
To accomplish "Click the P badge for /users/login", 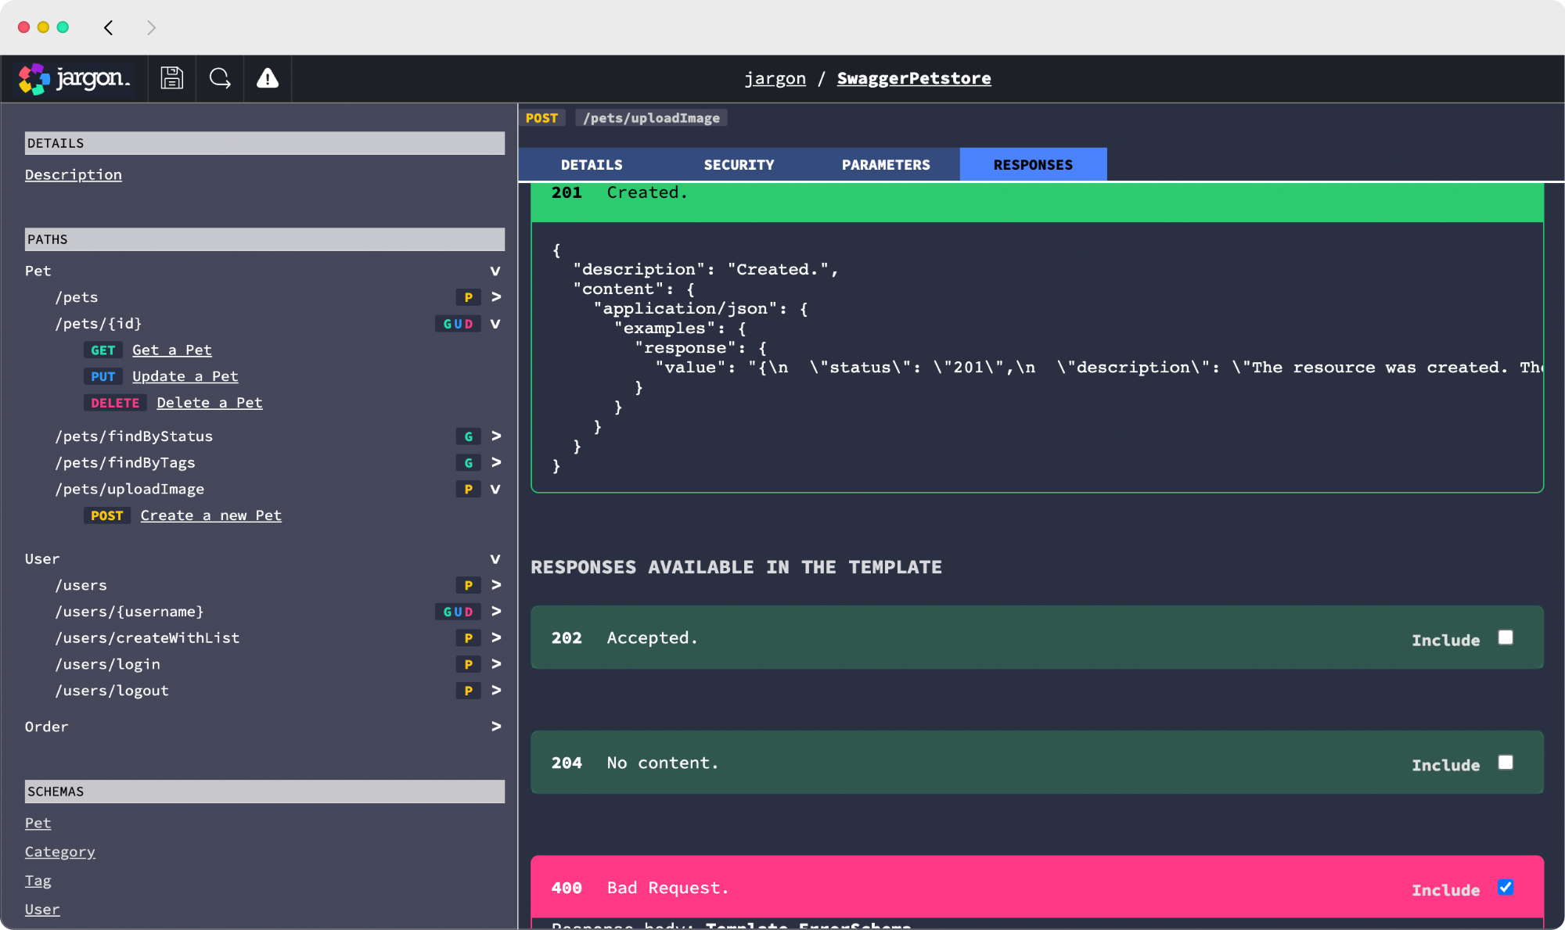I will coord(468,664).
